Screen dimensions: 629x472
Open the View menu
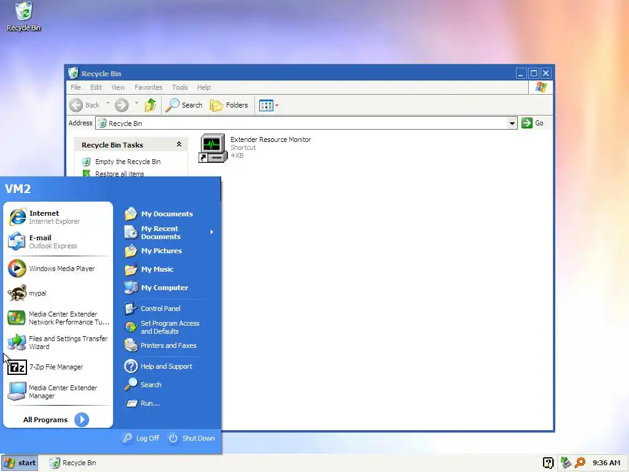pyautogui.click(x=118, y=87)
